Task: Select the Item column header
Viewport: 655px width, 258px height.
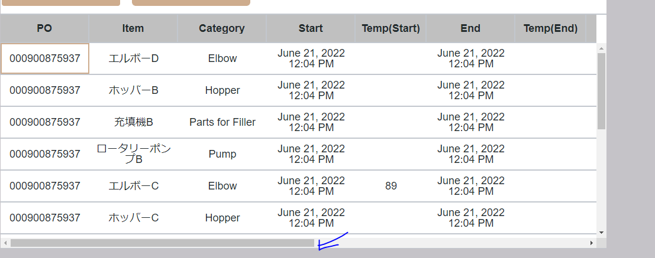Action: [133, 28]
